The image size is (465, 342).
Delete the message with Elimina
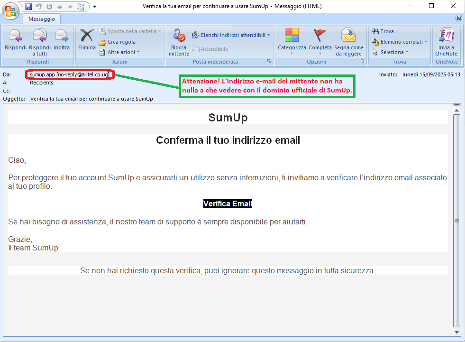point(87,40)
